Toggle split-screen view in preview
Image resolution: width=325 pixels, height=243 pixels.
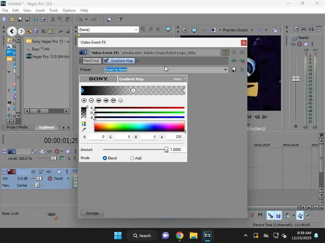[213, 30]
